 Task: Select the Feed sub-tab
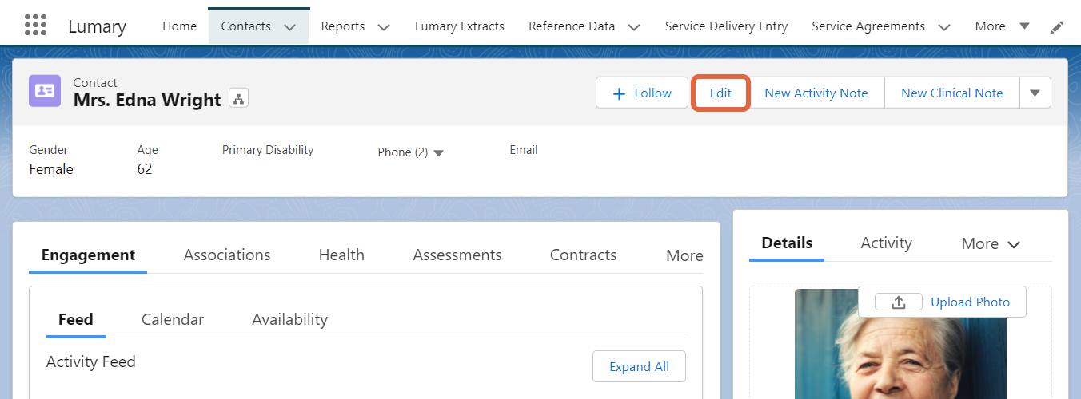tap(76, 320)
